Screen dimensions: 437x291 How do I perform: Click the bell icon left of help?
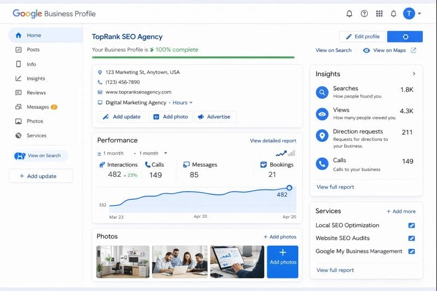pos(349,13)
